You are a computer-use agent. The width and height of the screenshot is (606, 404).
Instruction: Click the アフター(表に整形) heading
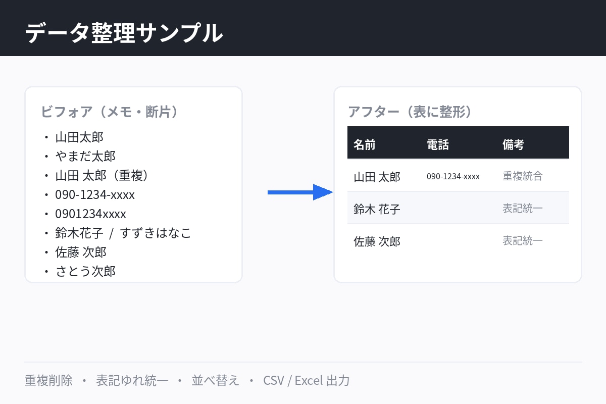point(410,112)
